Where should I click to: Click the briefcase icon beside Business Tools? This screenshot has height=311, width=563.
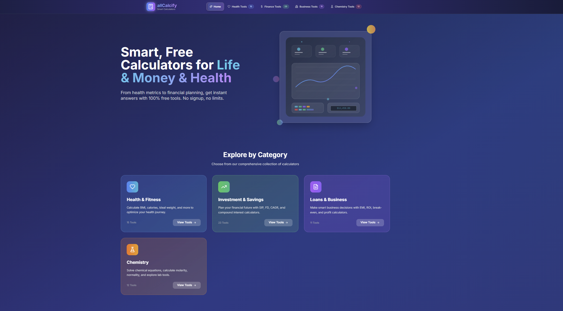[297, 7]
